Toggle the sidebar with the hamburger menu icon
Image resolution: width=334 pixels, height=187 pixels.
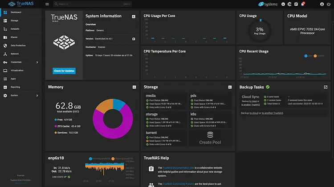(47, 4)
